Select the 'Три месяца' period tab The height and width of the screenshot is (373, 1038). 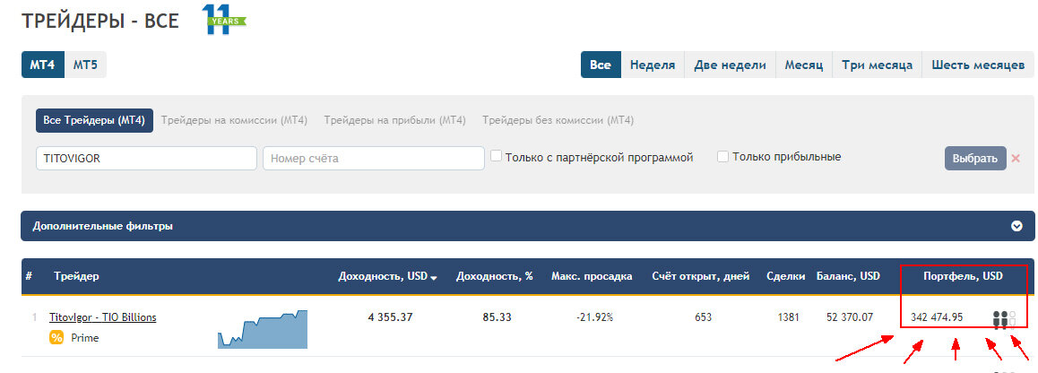(878, 65)
